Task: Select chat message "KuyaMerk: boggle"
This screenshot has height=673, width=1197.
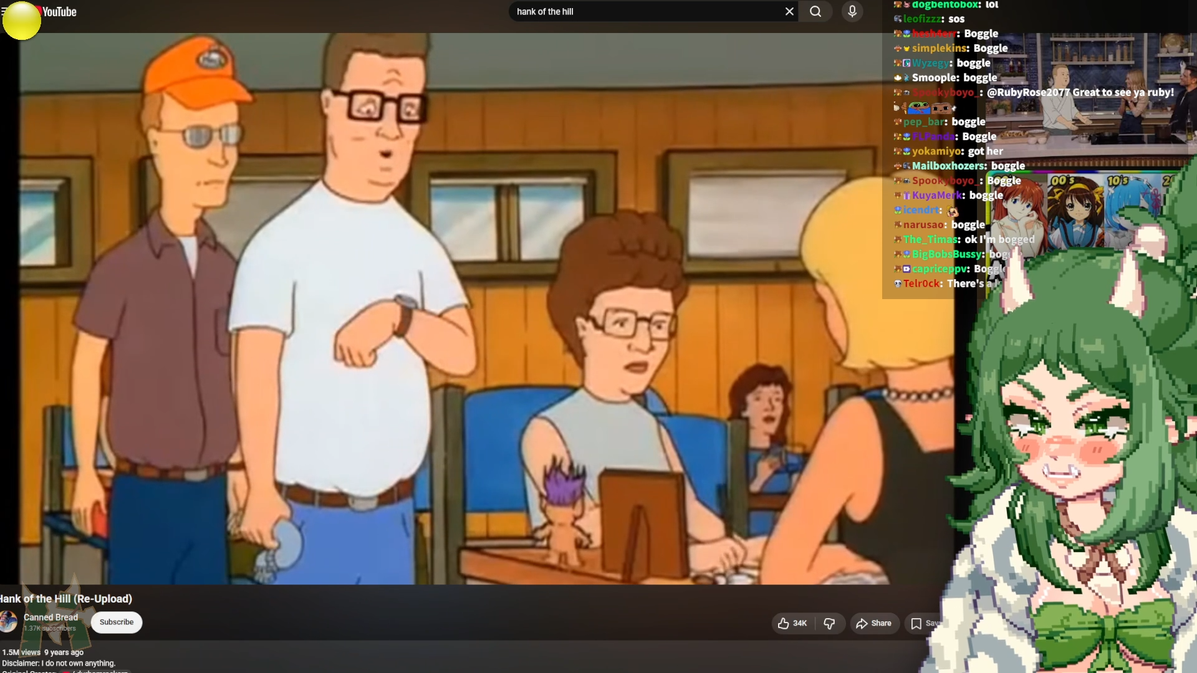Action: point(949,195)
